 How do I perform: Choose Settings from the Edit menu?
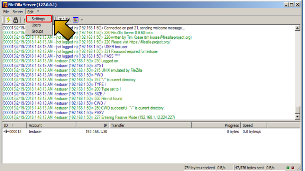click(38, 19)
